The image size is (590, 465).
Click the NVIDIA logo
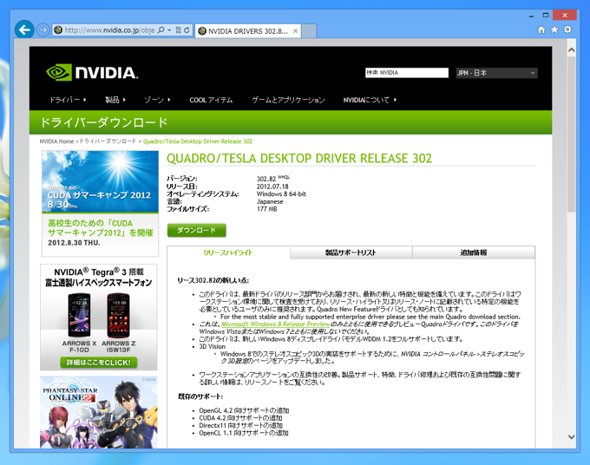point(92,72)
